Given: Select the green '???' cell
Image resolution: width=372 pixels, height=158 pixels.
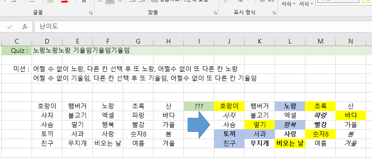Looking at the screenshot, I should (199, 106).
